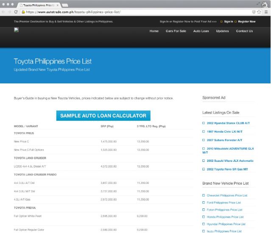Click the Latest Listings On Sale heading

pyautogui.click(x=221, y=113)
